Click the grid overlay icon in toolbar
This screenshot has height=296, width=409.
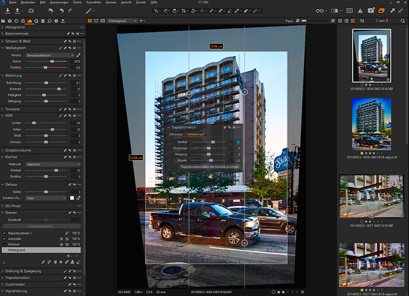350,11
